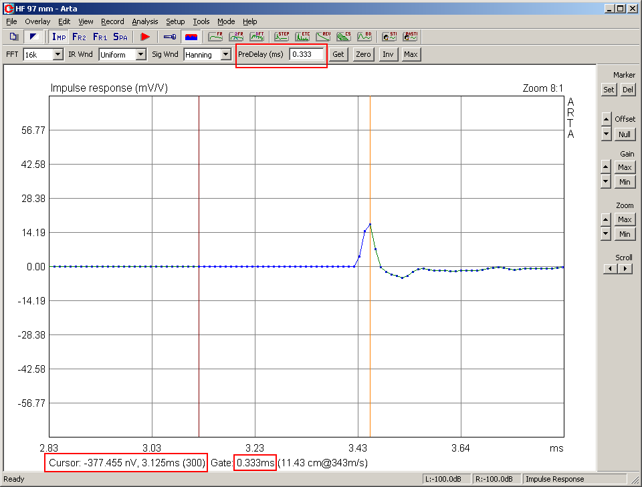Click the Zoom Min button
Viewport: 642px width, 487px height.
pyautogui.click(x=625, y=234)
